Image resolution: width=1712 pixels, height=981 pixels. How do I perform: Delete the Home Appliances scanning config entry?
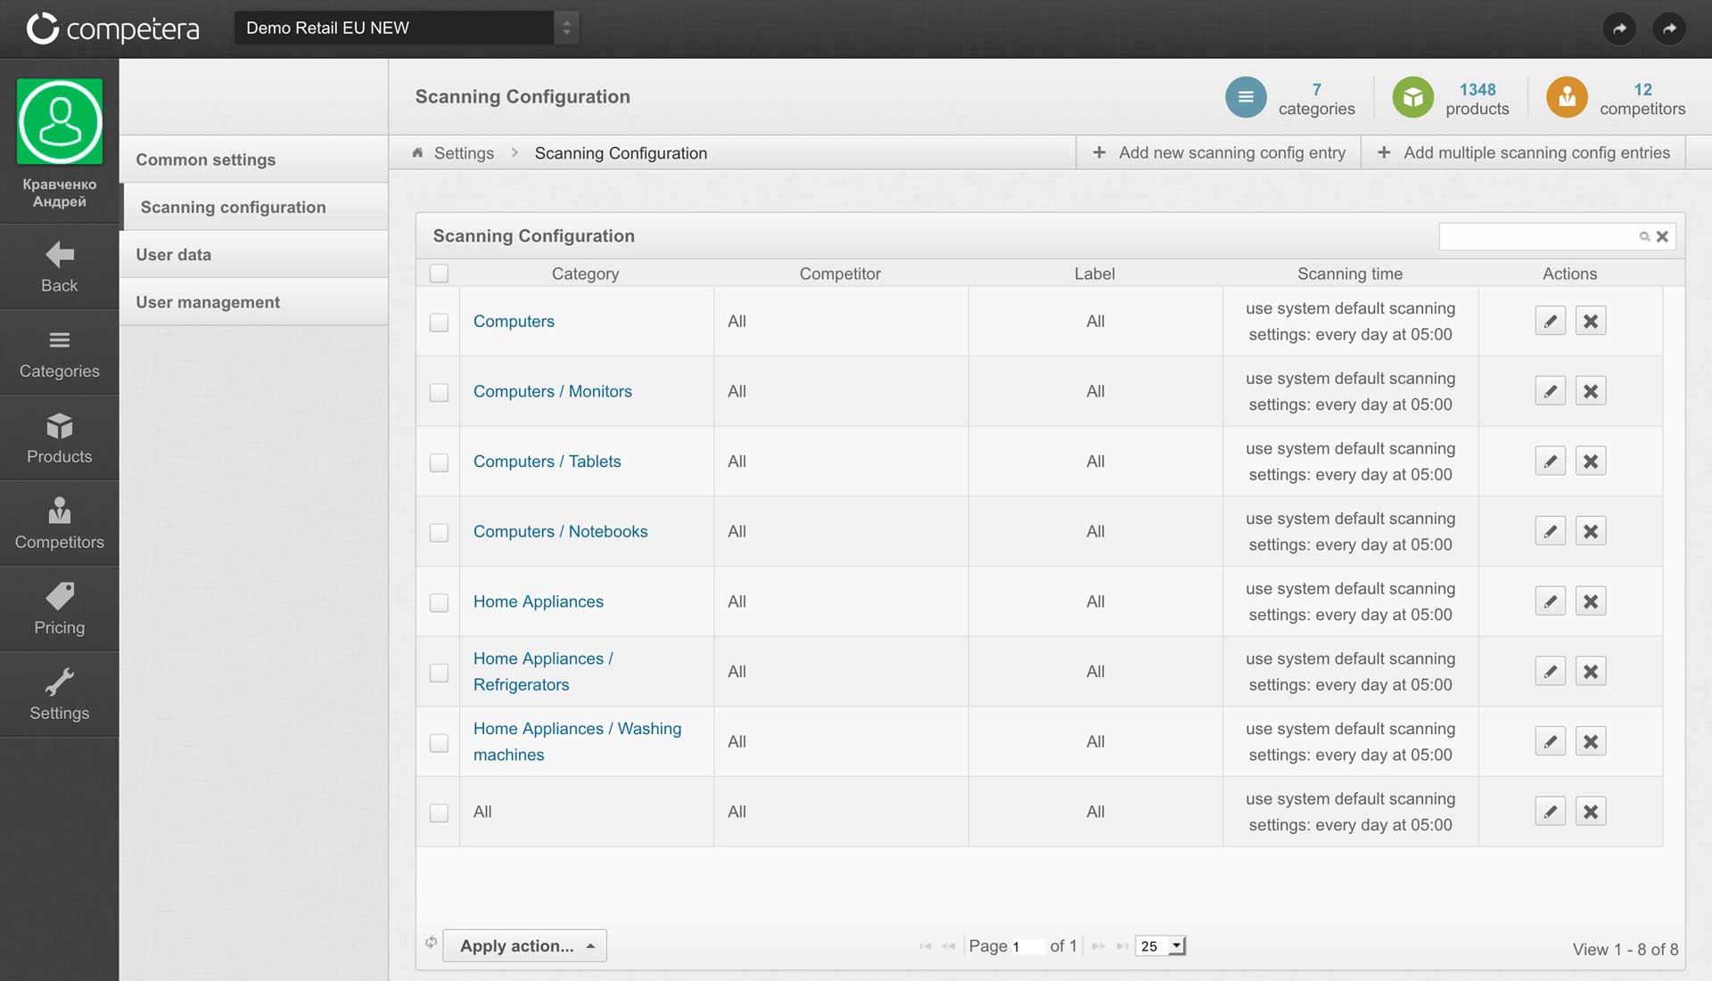1590,601
